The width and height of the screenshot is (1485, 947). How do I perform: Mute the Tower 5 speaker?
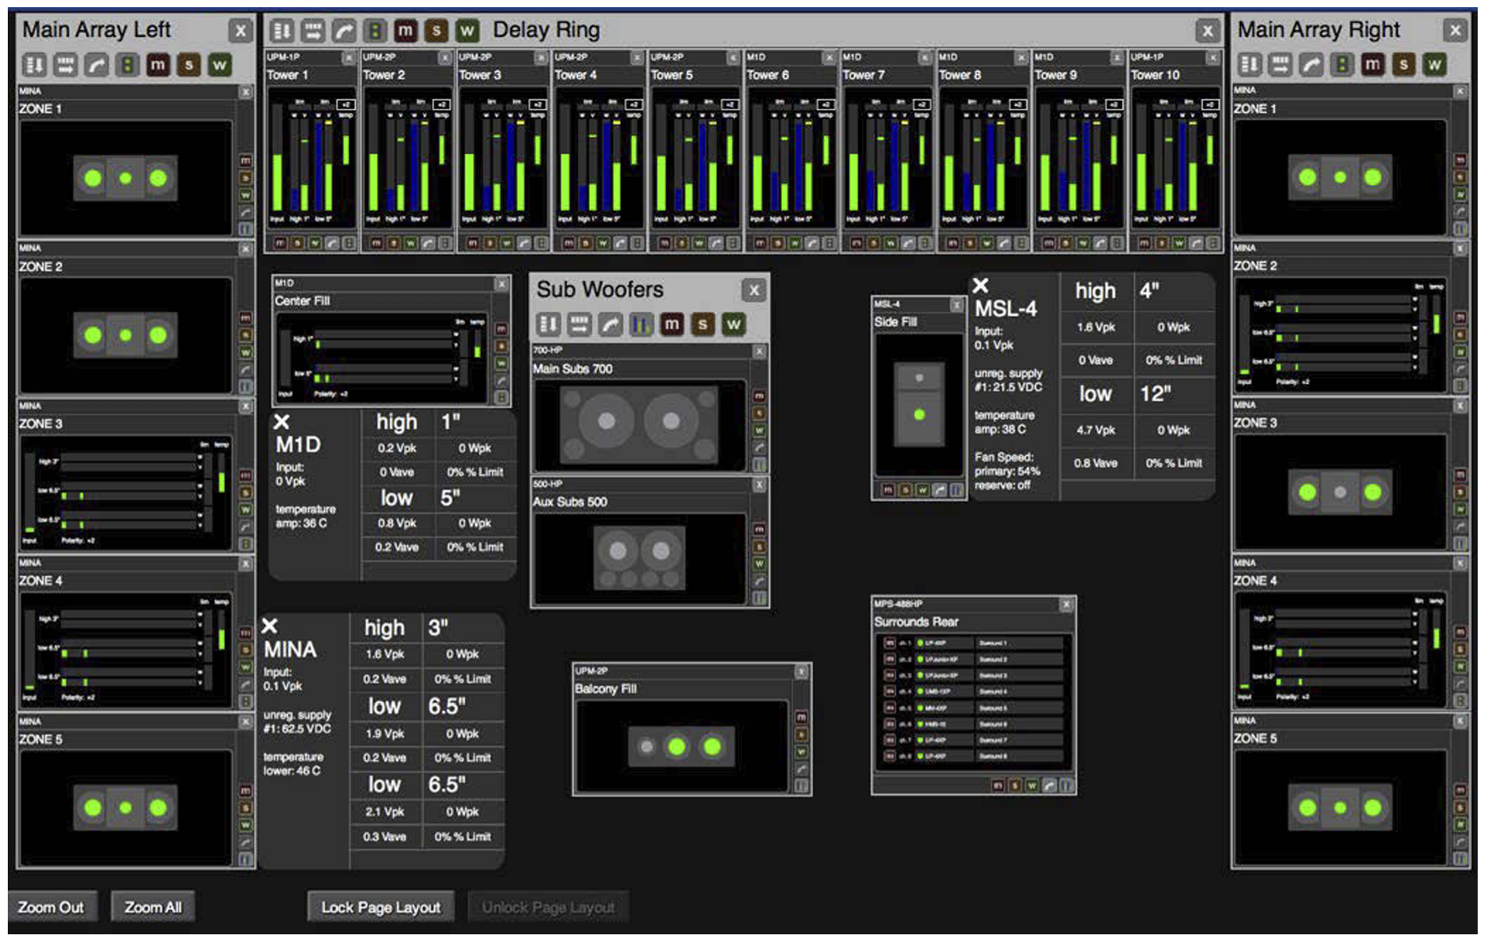point(664,243)
